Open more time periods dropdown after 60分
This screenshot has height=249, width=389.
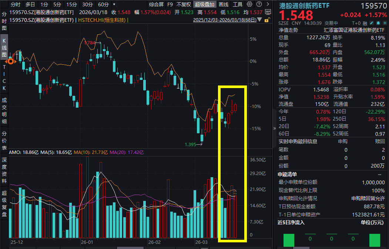(113, 4)
